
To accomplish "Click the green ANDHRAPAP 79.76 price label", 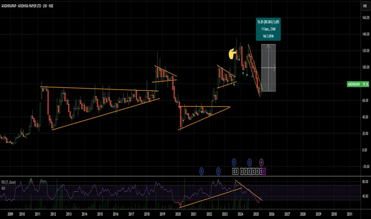I will coord(358,84).
